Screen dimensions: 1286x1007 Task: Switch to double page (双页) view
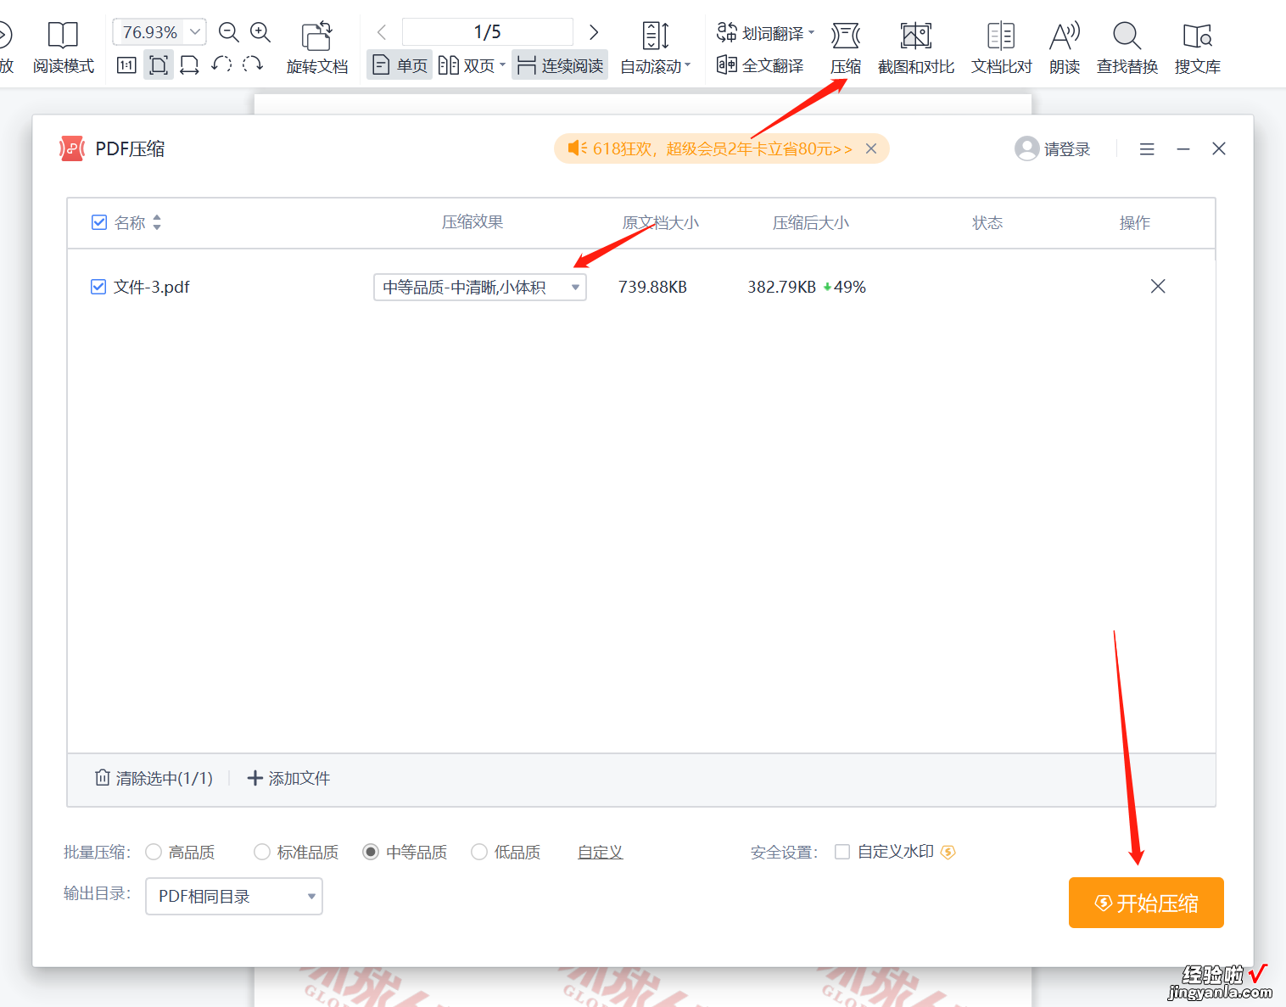(472, 65)
